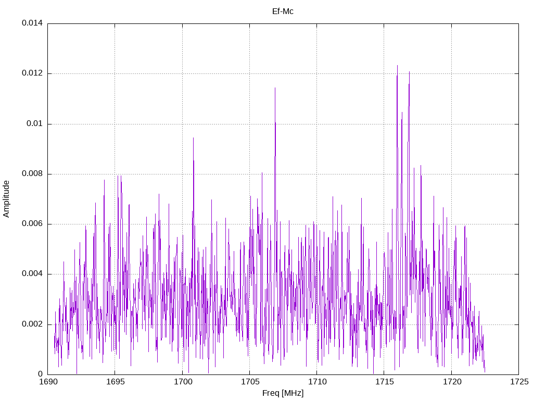
Task: Click the 0.006 y-axis tick label
Action: click(32, 224)
